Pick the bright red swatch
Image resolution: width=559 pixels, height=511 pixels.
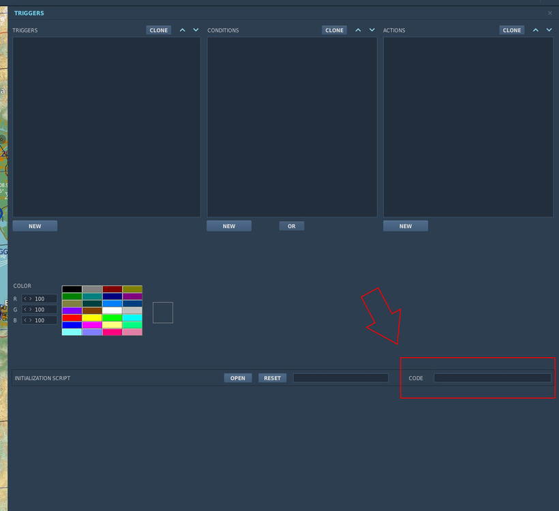[72, 318]
